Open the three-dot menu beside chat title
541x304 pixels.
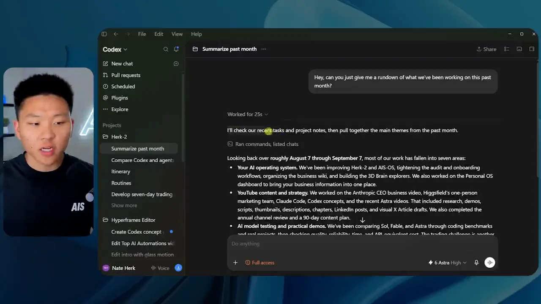264,49
